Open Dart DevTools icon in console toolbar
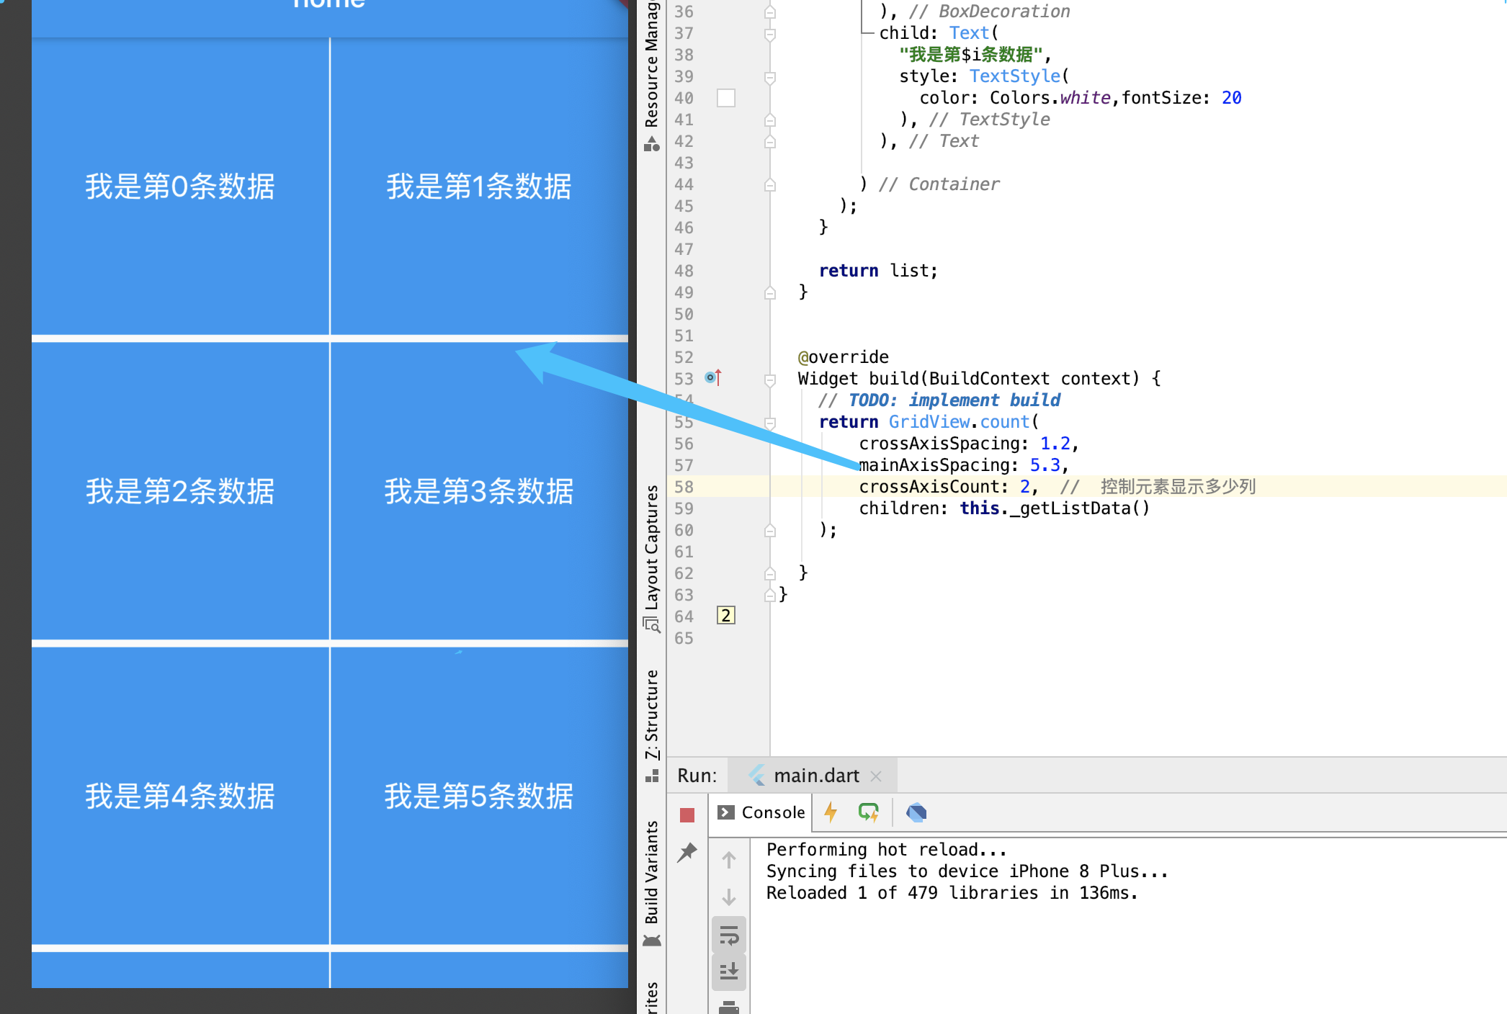This screenshot has height=1014, width=1507. [916, 812]
